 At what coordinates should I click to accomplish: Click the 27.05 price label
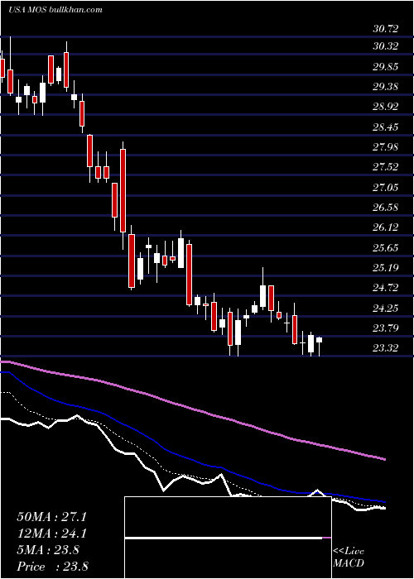386,188
